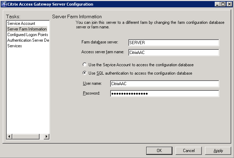
Task: Click the Password input field
Action: pyautogui.click(x=165, y=94)
